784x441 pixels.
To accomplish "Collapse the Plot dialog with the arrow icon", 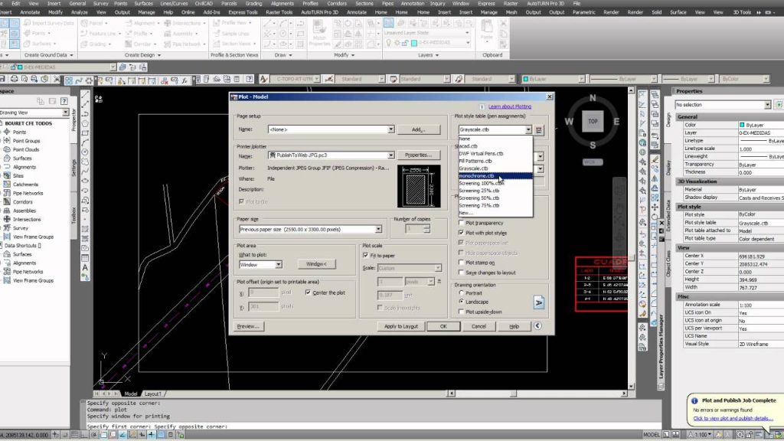I will [x=537, y=326].
